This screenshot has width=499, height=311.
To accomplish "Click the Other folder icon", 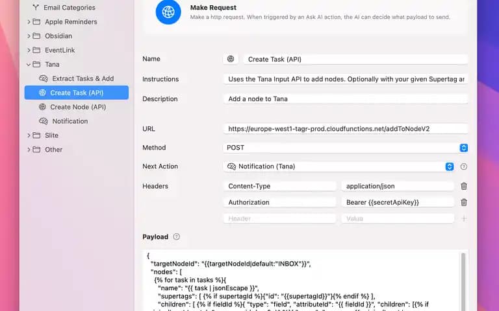I will pyautogui.click(x=36, y=150).
